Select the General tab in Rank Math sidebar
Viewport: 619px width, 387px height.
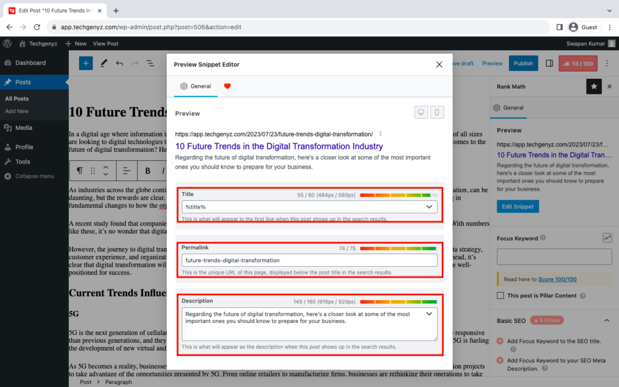508,108
